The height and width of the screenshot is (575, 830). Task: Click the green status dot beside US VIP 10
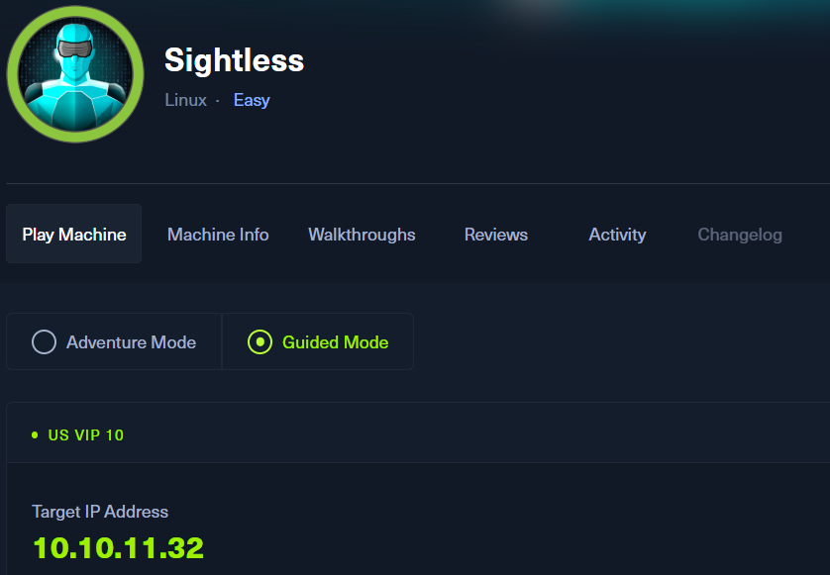pyautogui.click(x=35, y=434)
